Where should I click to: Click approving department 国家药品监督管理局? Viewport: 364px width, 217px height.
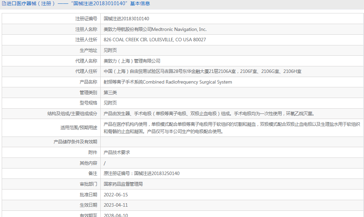[123, 184]
